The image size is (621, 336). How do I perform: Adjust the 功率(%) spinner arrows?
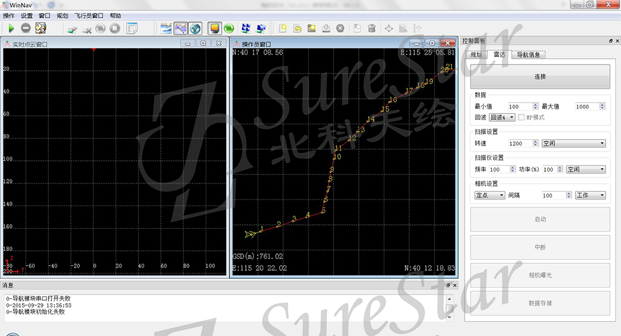click(560, 169)
